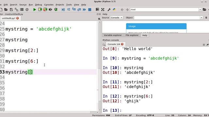209x117 pixels.
Task: Click editor scrollbar down arrow
Action: click(x=100, y=110)
